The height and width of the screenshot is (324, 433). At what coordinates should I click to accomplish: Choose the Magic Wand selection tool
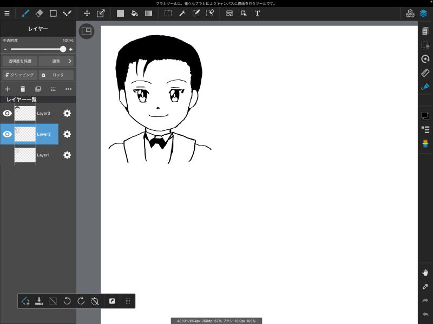point(182,13)
